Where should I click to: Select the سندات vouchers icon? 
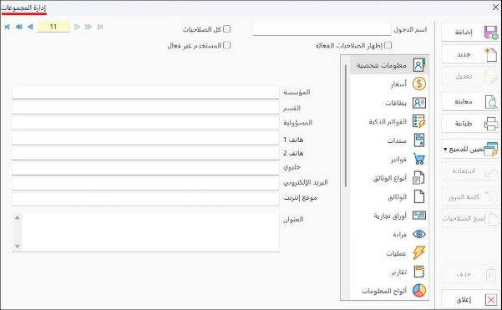[418, 140]
